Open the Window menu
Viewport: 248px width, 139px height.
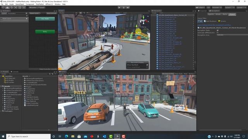point(58,4)
